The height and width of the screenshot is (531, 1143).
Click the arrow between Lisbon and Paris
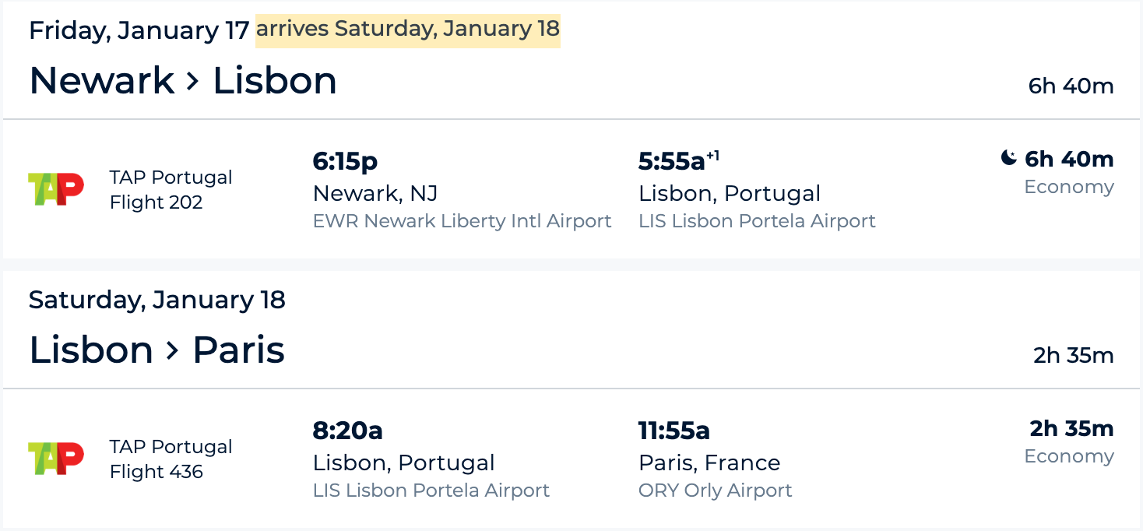[x=172, y=350]
